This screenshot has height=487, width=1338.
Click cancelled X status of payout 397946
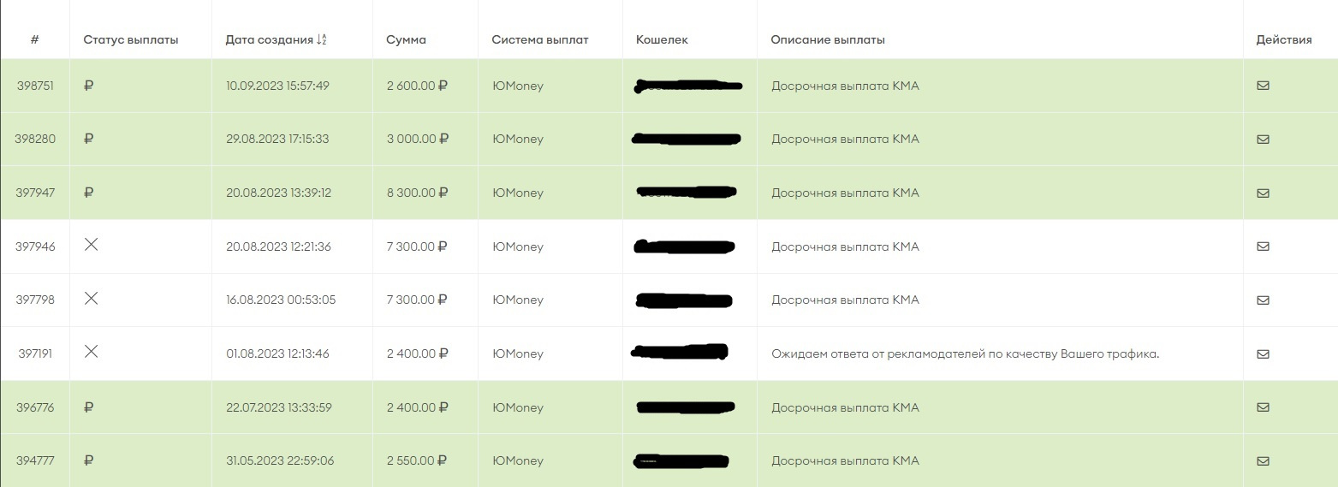(x=92, y=245)
